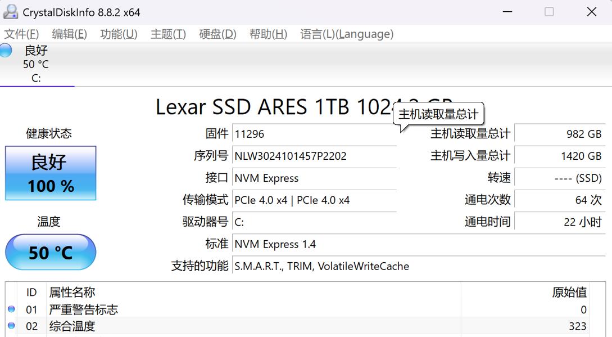Open the 主题(T) menu
612x337 pixels.
(x=168, y=34)
